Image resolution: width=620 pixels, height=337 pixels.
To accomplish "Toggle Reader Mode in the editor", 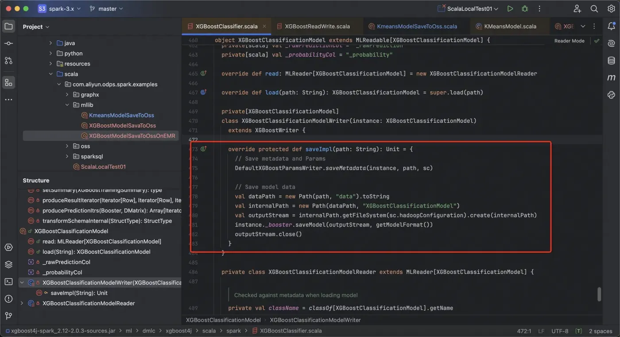I will click(570, 41).
